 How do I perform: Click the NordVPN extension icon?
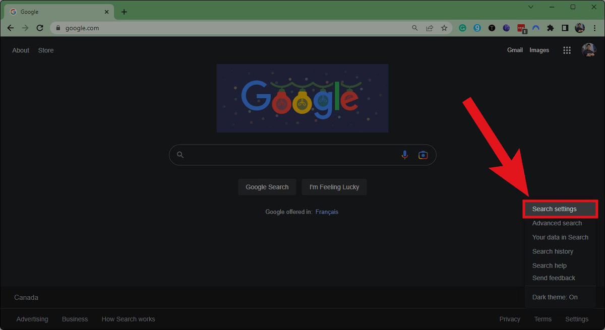click(535, 28)
